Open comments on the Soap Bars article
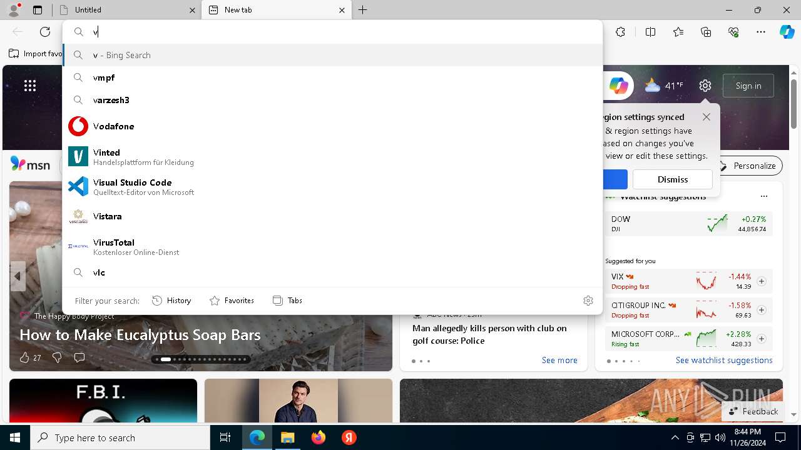 point(79,357)
